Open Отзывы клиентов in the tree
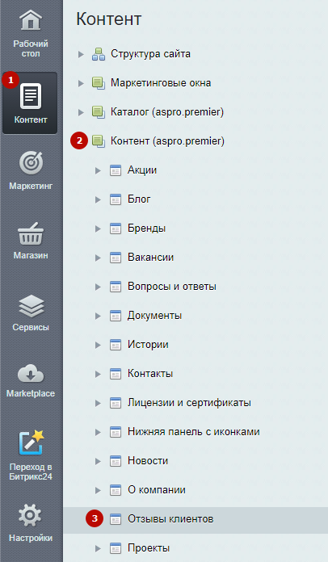Viewport: 328px width, 562px height. coord(170,518)
